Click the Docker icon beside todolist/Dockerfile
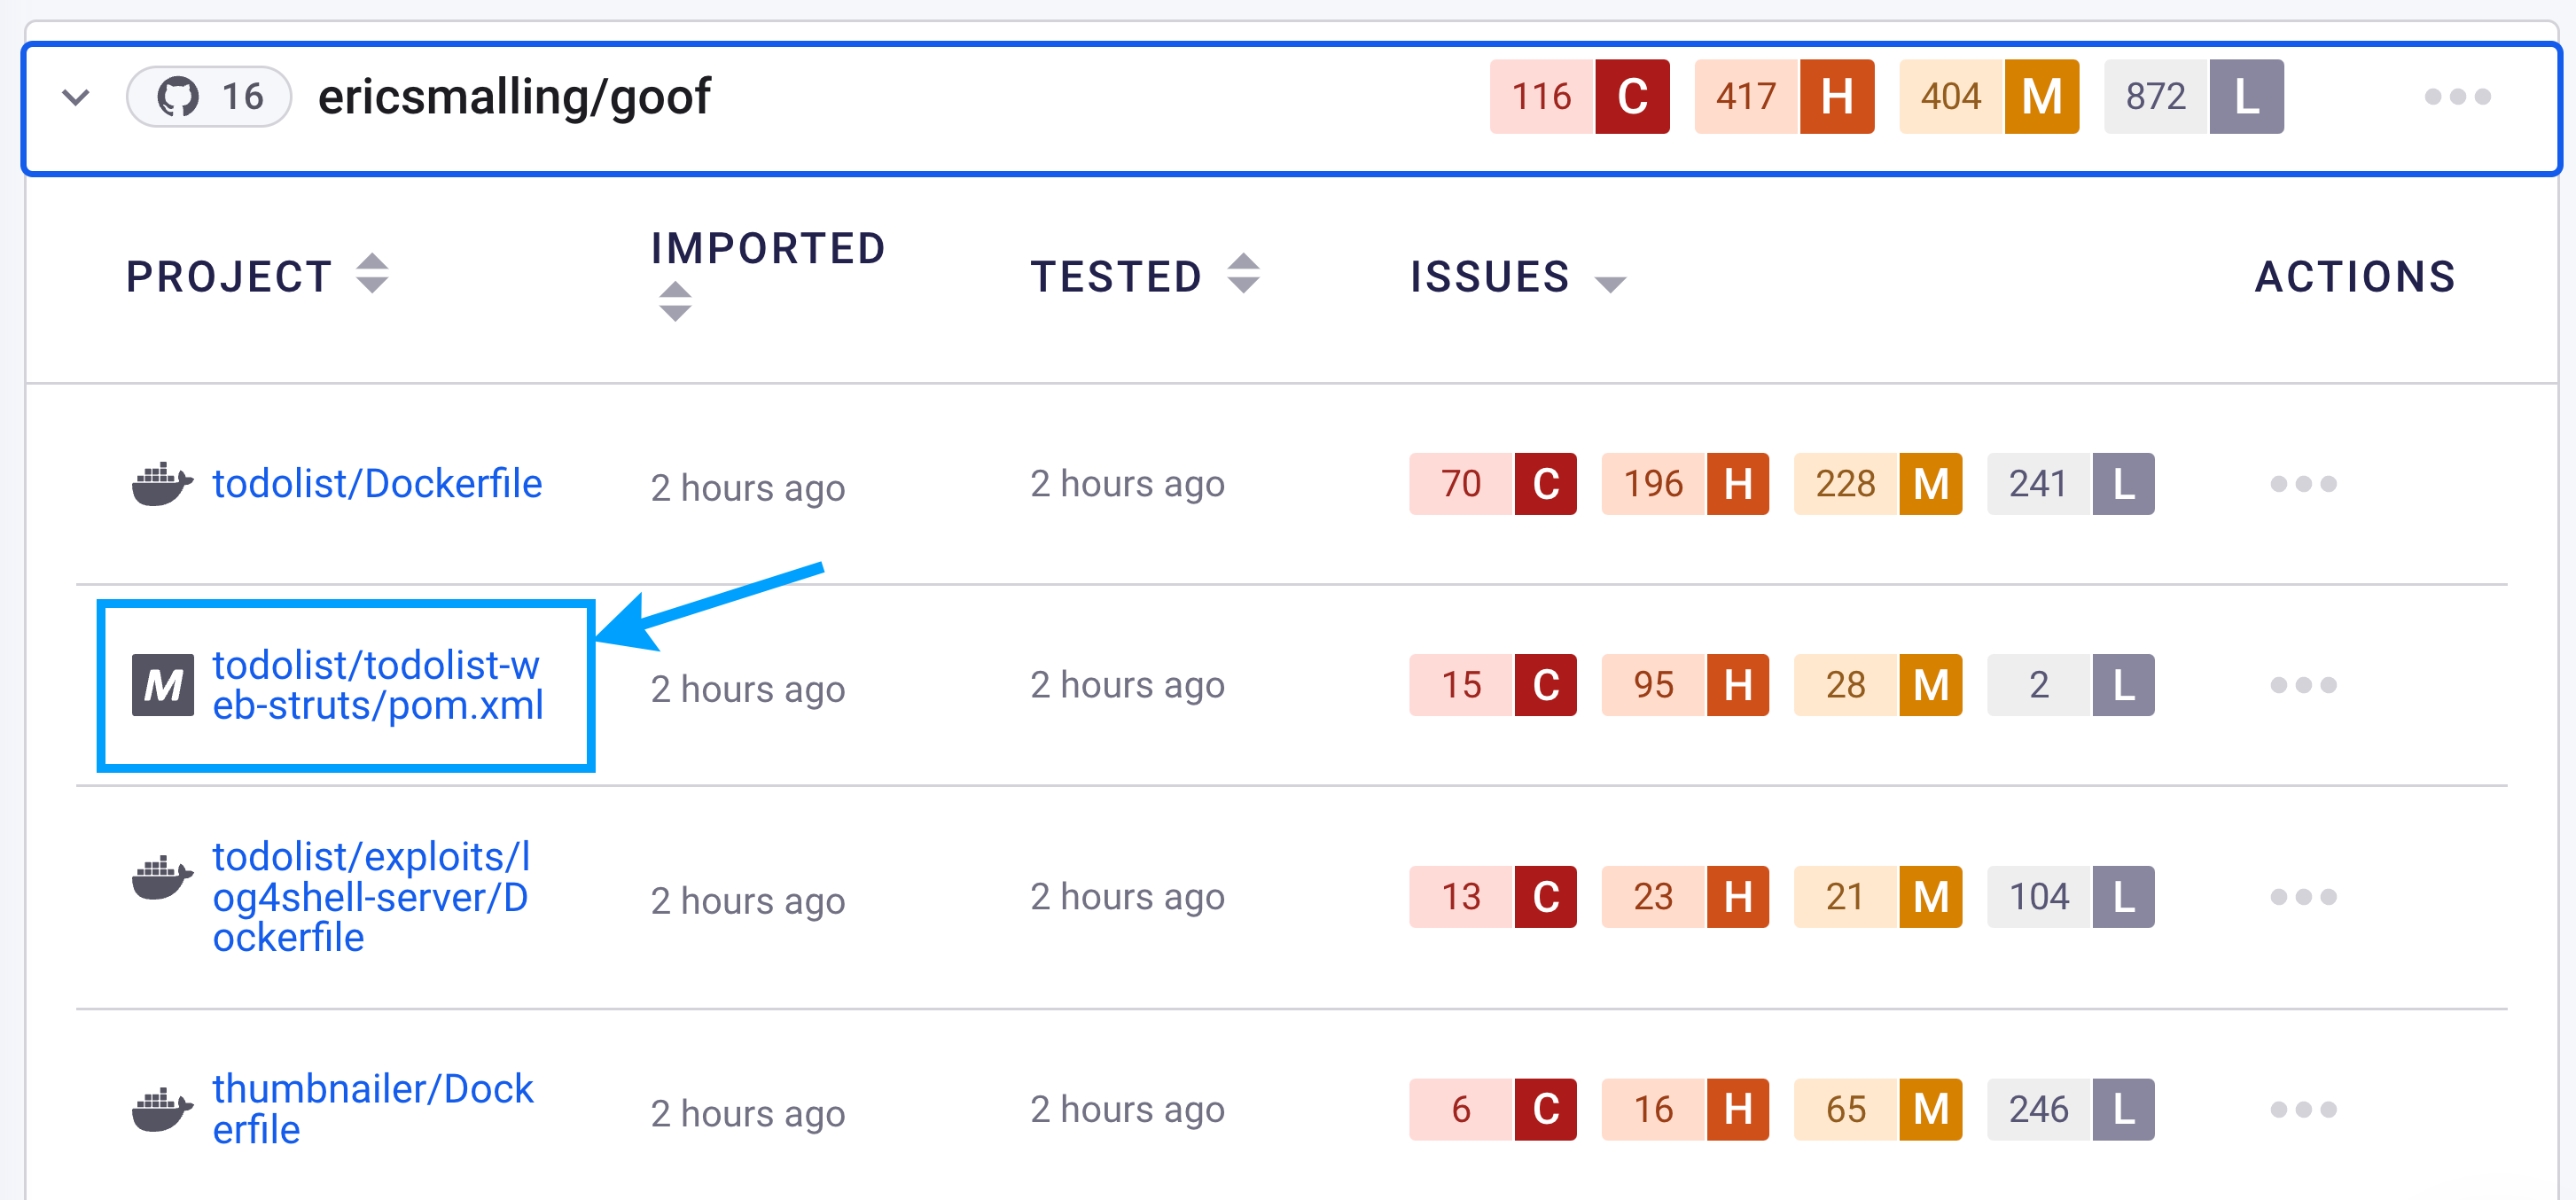 point(162,484)
